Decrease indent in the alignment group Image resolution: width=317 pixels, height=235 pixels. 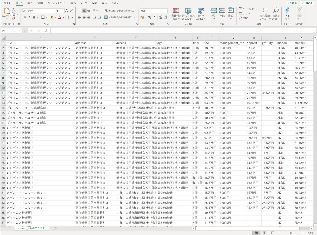(95, 17)
